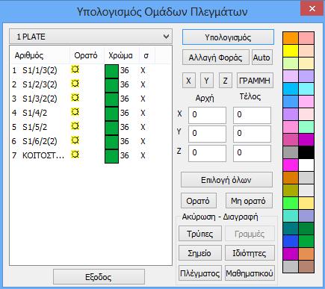Click the Ορατό button
325x289 pixels.
[x=199, y=201]
